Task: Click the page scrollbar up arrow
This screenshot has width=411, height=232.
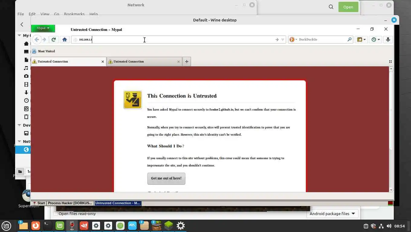Action: (391, 69)
